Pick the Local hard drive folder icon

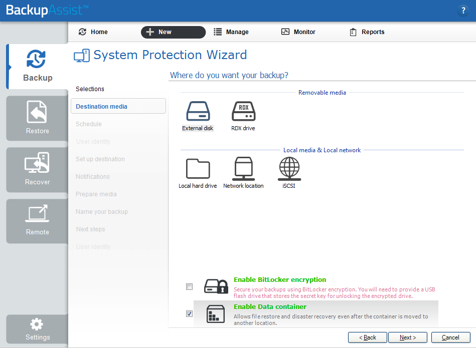click(198, 169)
